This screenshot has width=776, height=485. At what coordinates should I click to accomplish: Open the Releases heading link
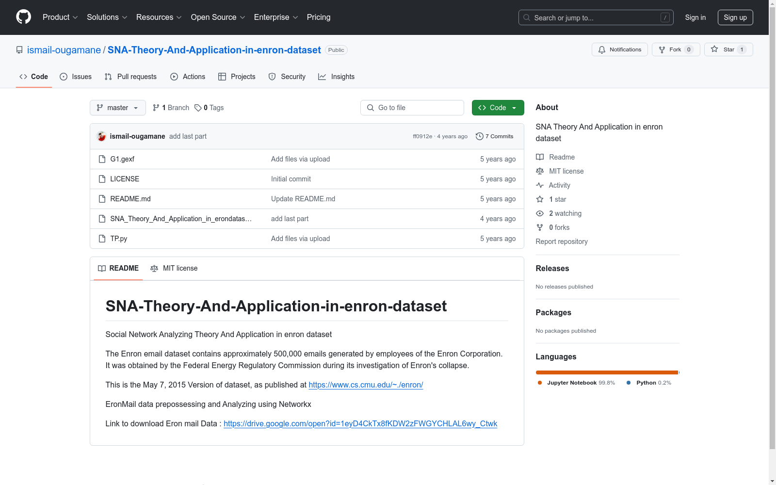552,268
